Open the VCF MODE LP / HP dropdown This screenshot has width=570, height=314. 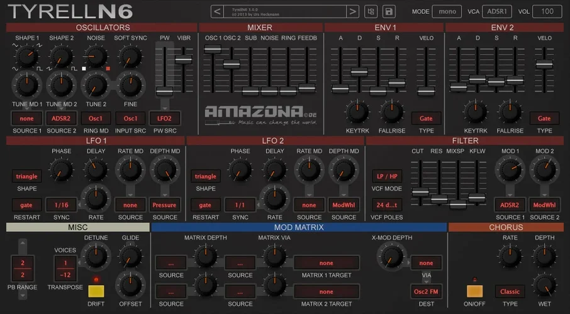tap(386, 176)
